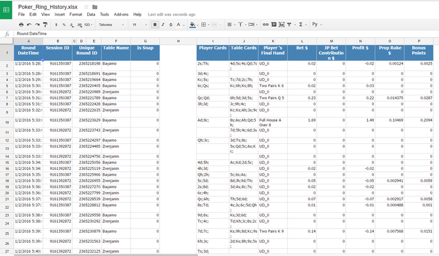Viewport: 439px width, 256px height.
Task: Star the Poker_Ring_History.xlsx document
Action: 87,6
